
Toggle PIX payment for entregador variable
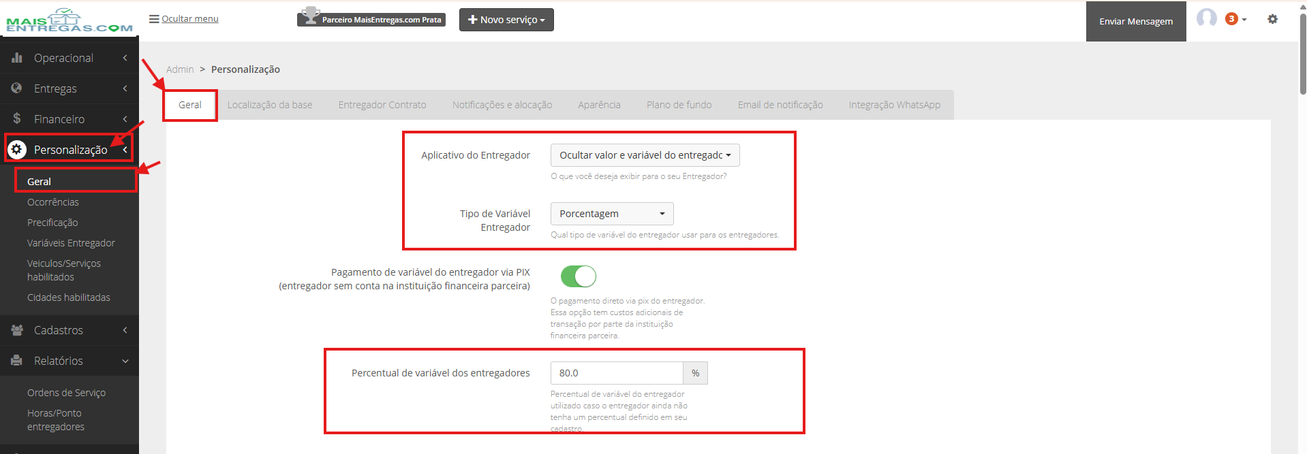[578, 276]
